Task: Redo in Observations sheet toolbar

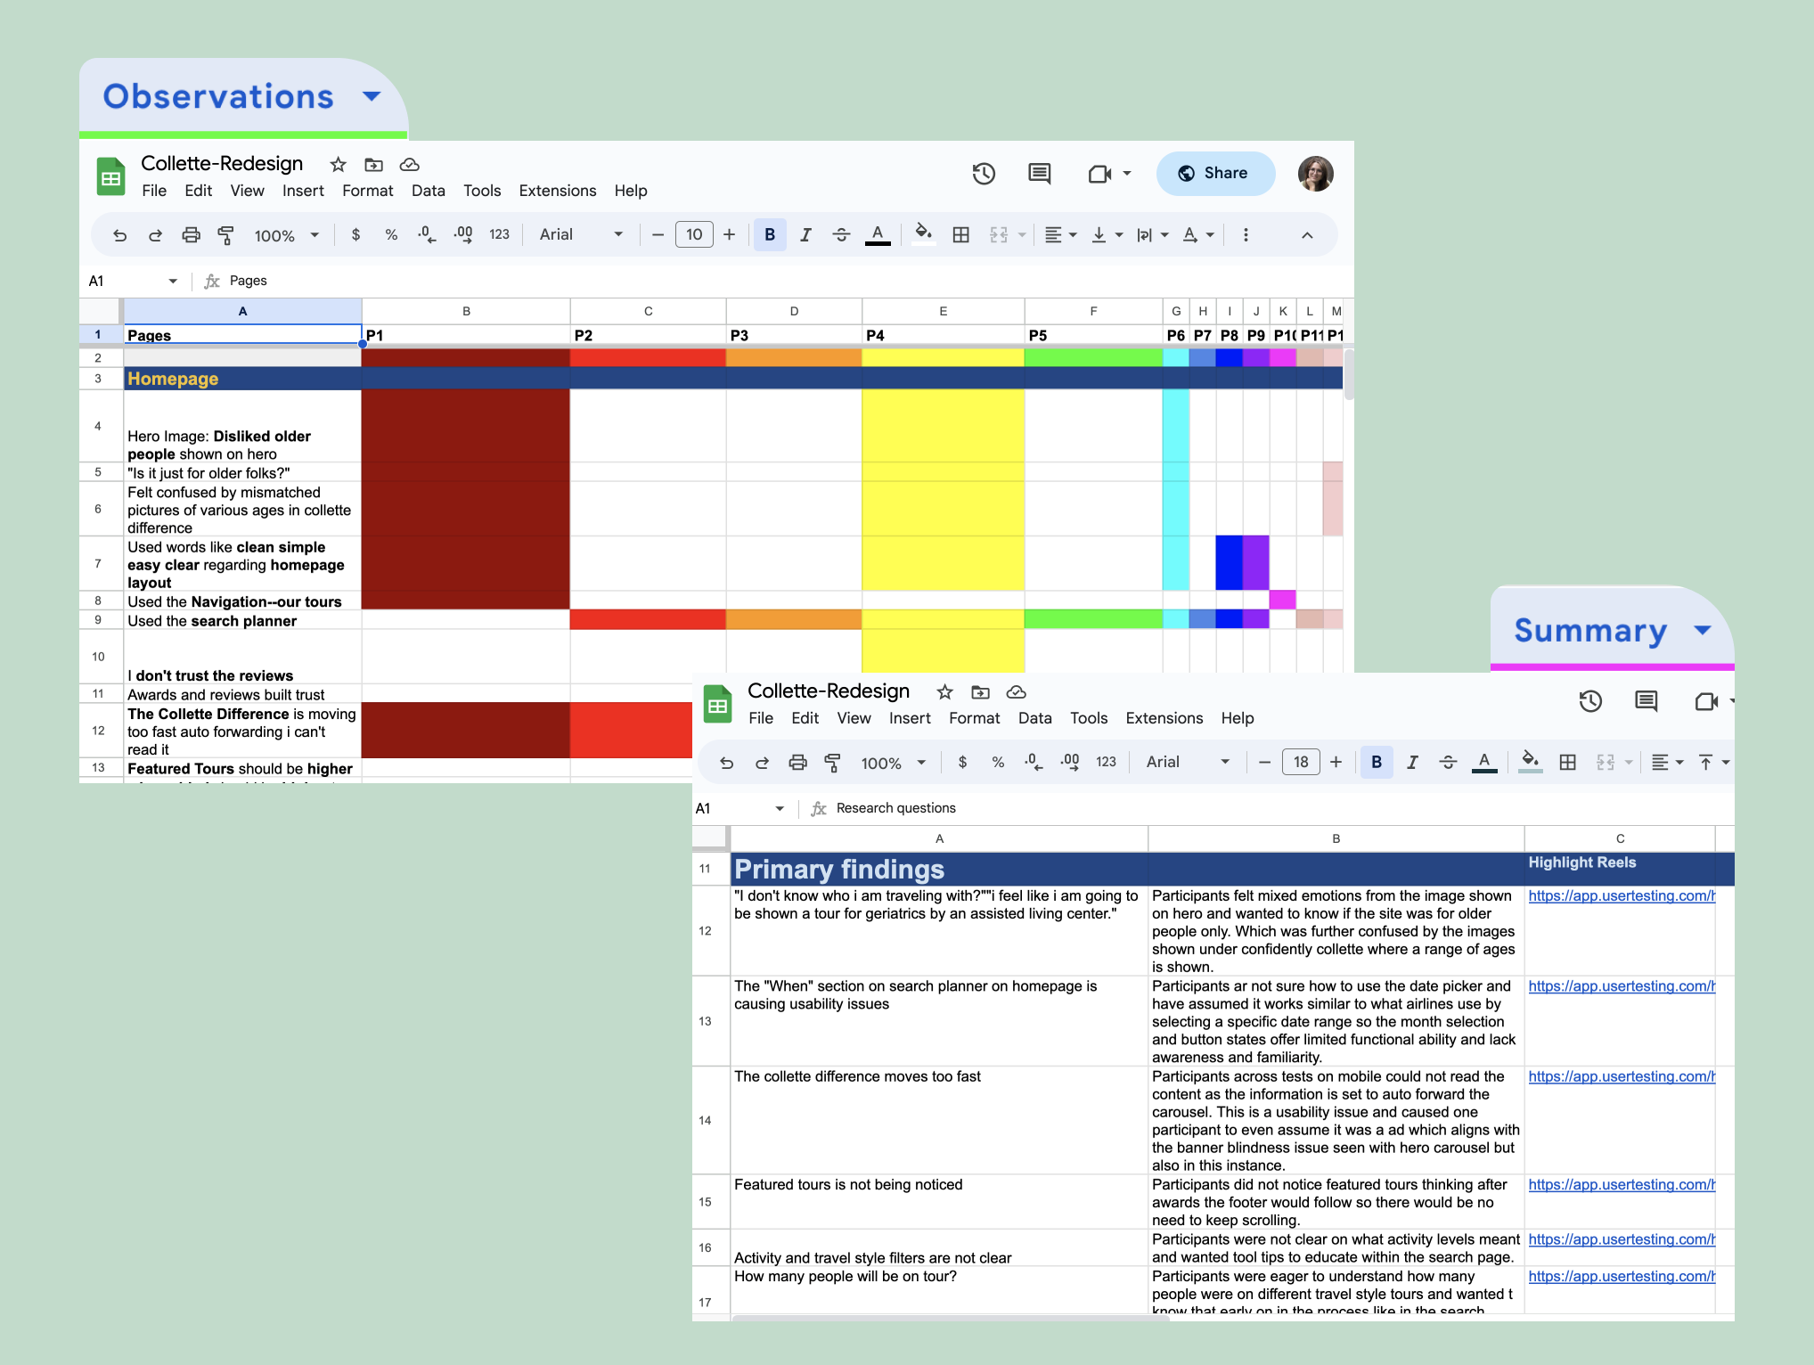Action: point(155,235)
